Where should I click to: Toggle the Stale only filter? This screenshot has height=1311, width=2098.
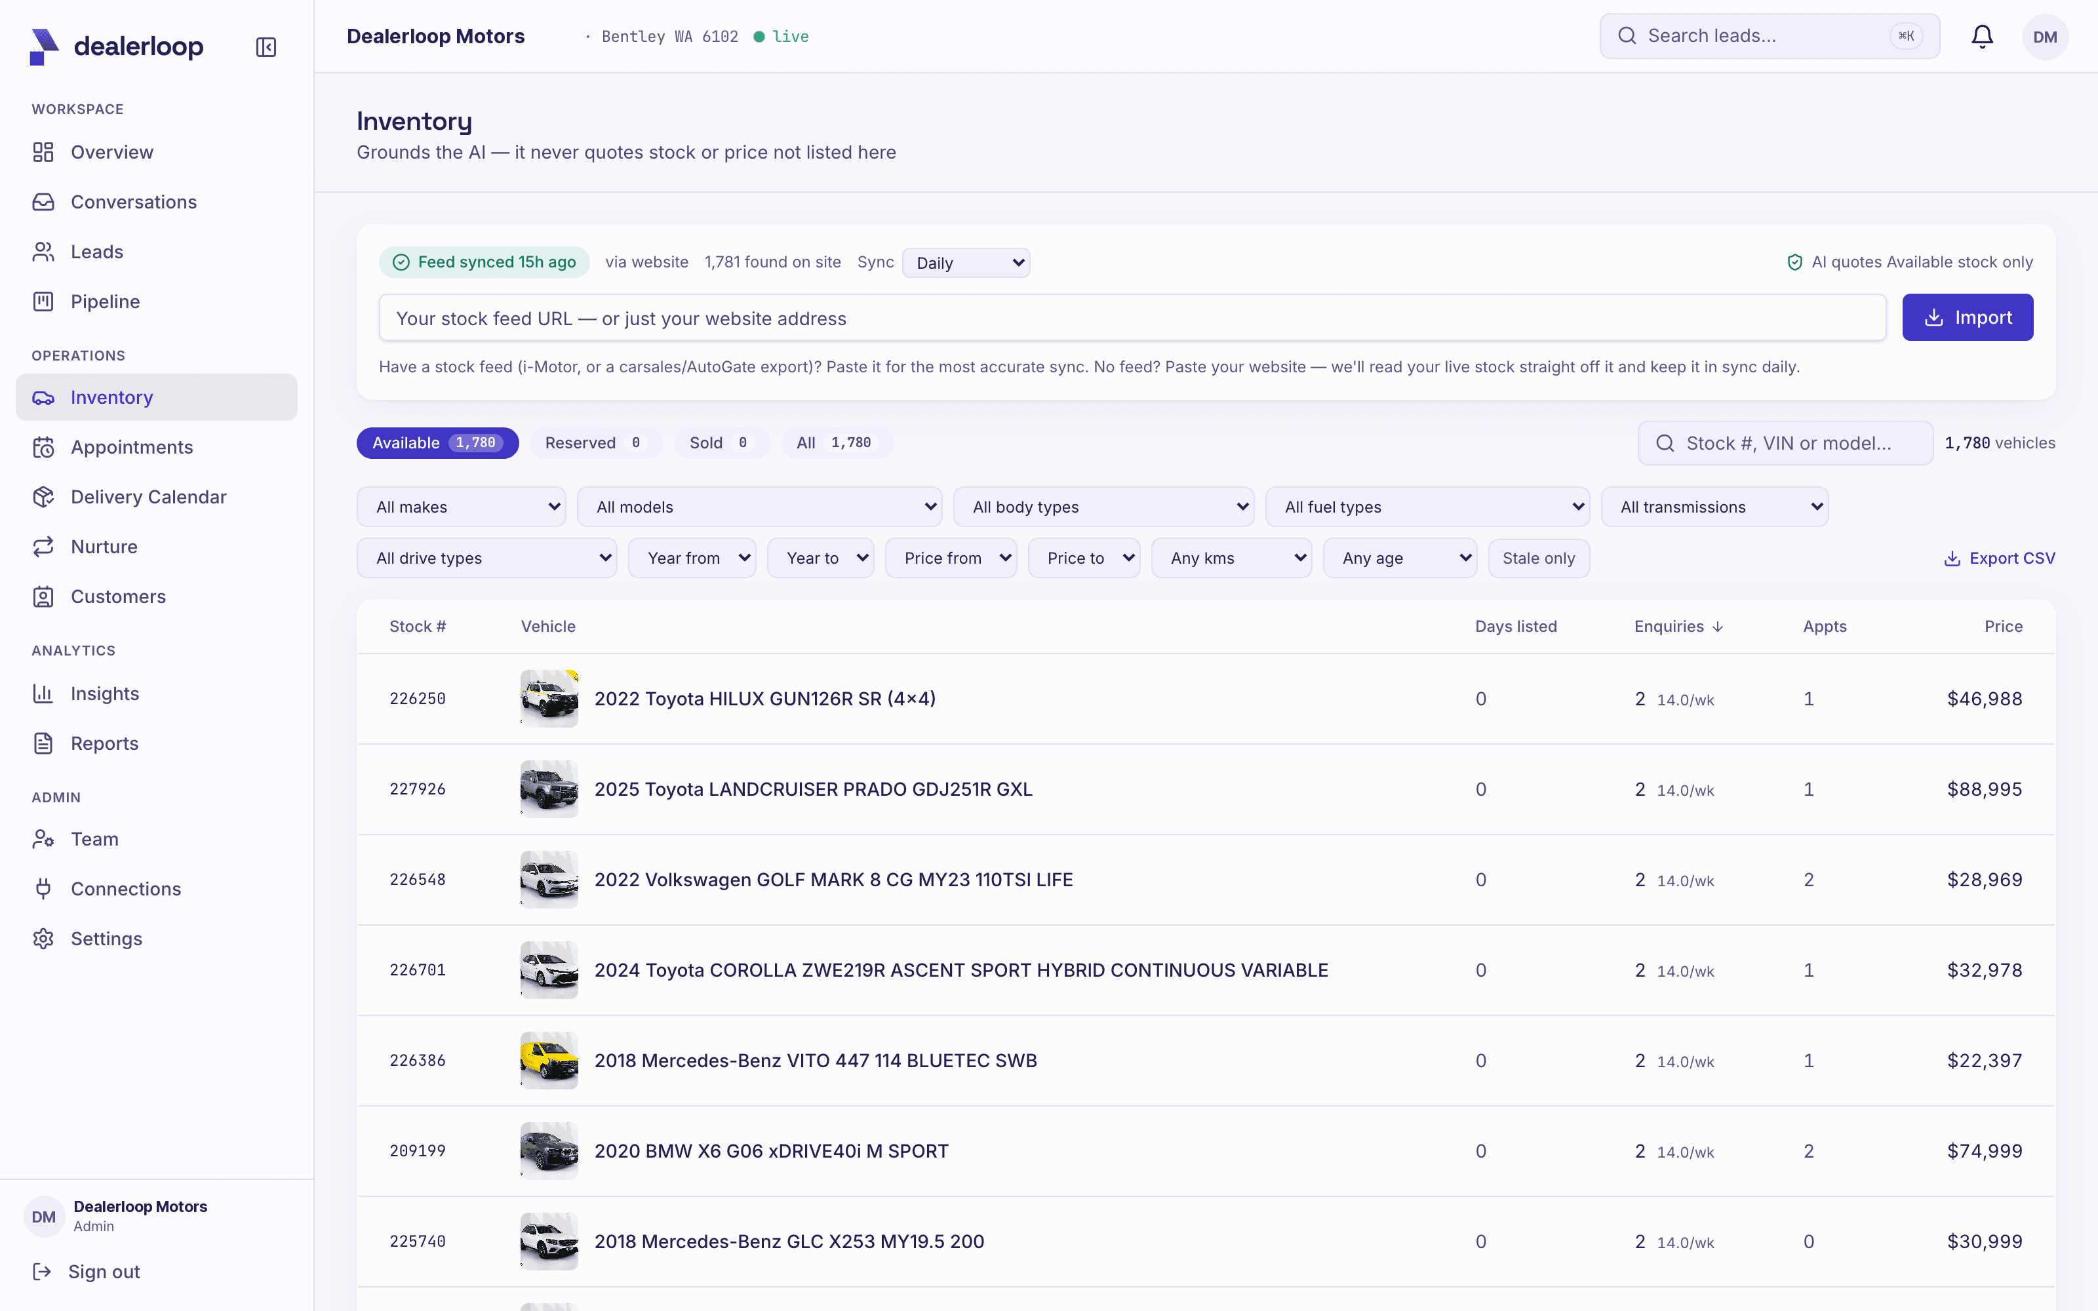pyautogui.click(x=1539, y=558)
